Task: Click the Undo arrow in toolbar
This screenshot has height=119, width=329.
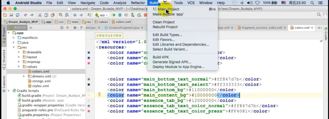Action: pos(25,15)
